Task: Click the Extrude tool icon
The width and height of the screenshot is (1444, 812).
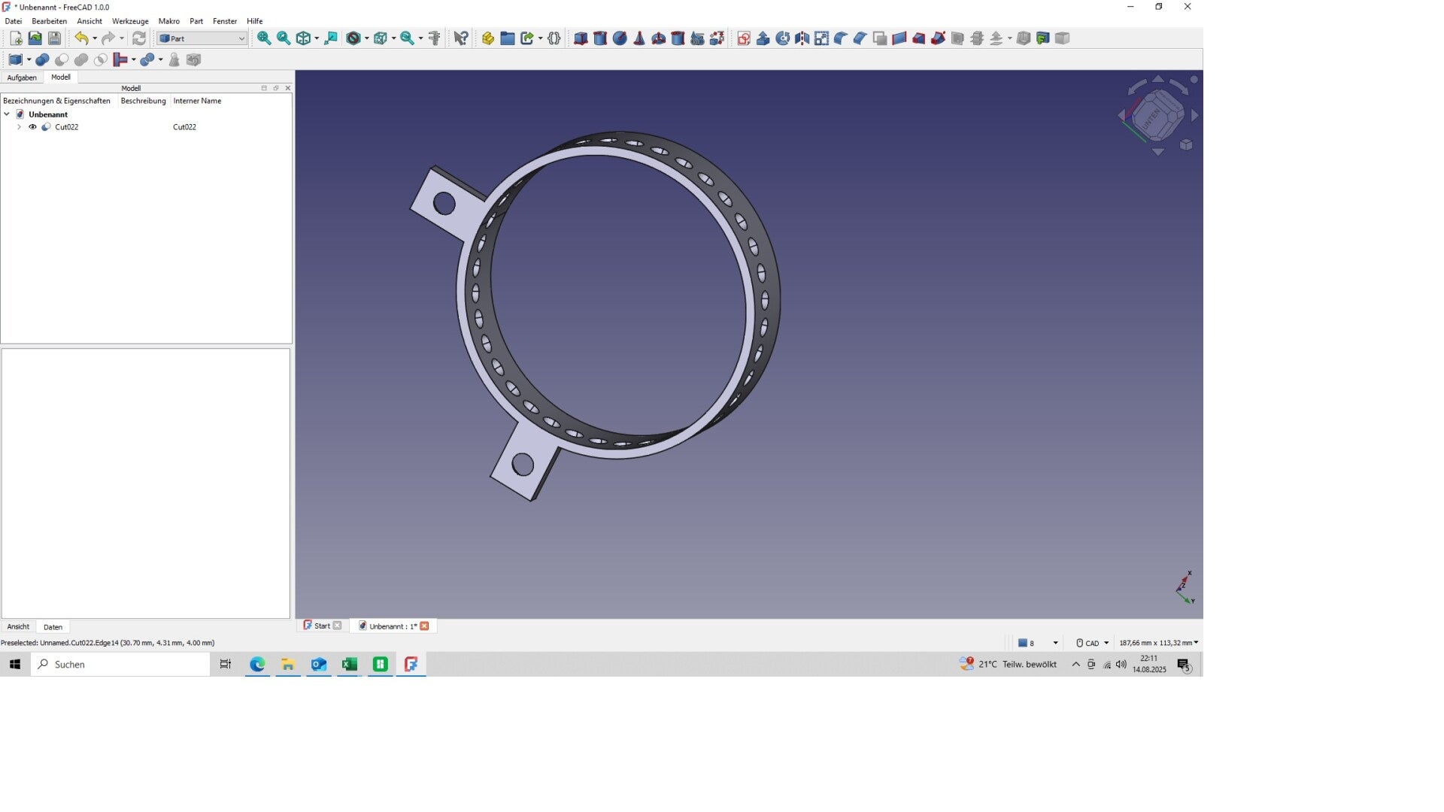Action: click(x=763, y=38)
